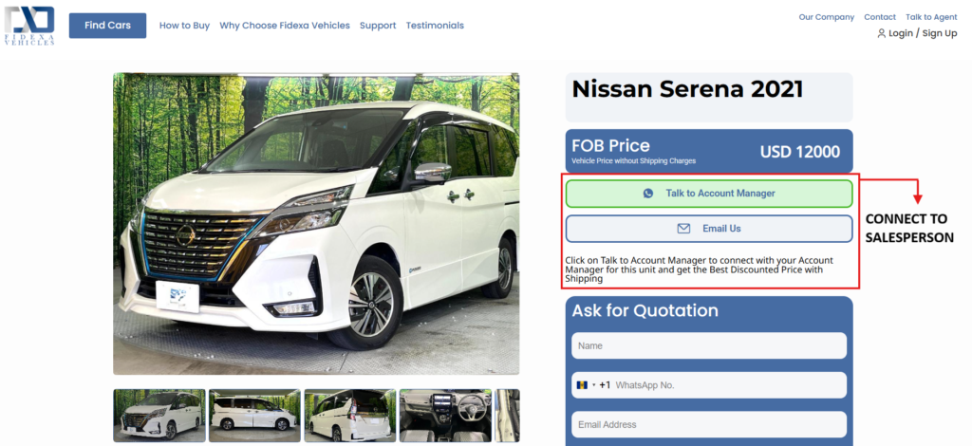Open the Find Cars button
The height and width of the screenshot is (446, 972).
(x=107, y=26)
